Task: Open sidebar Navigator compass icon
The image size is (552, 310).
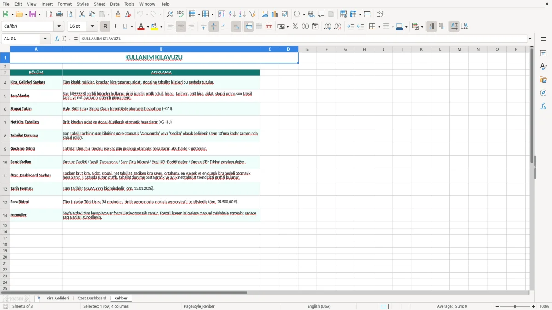Action: click(543, 93)
